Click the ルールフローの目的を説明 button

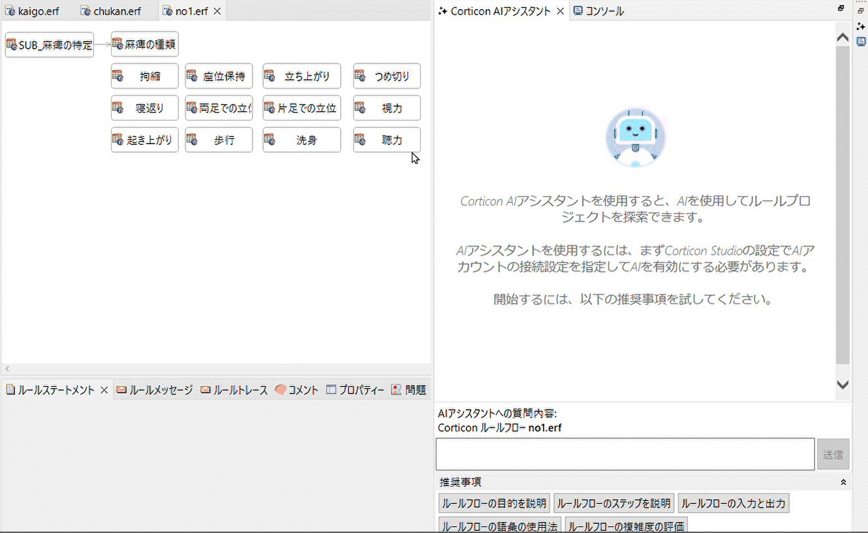[494, 504]
